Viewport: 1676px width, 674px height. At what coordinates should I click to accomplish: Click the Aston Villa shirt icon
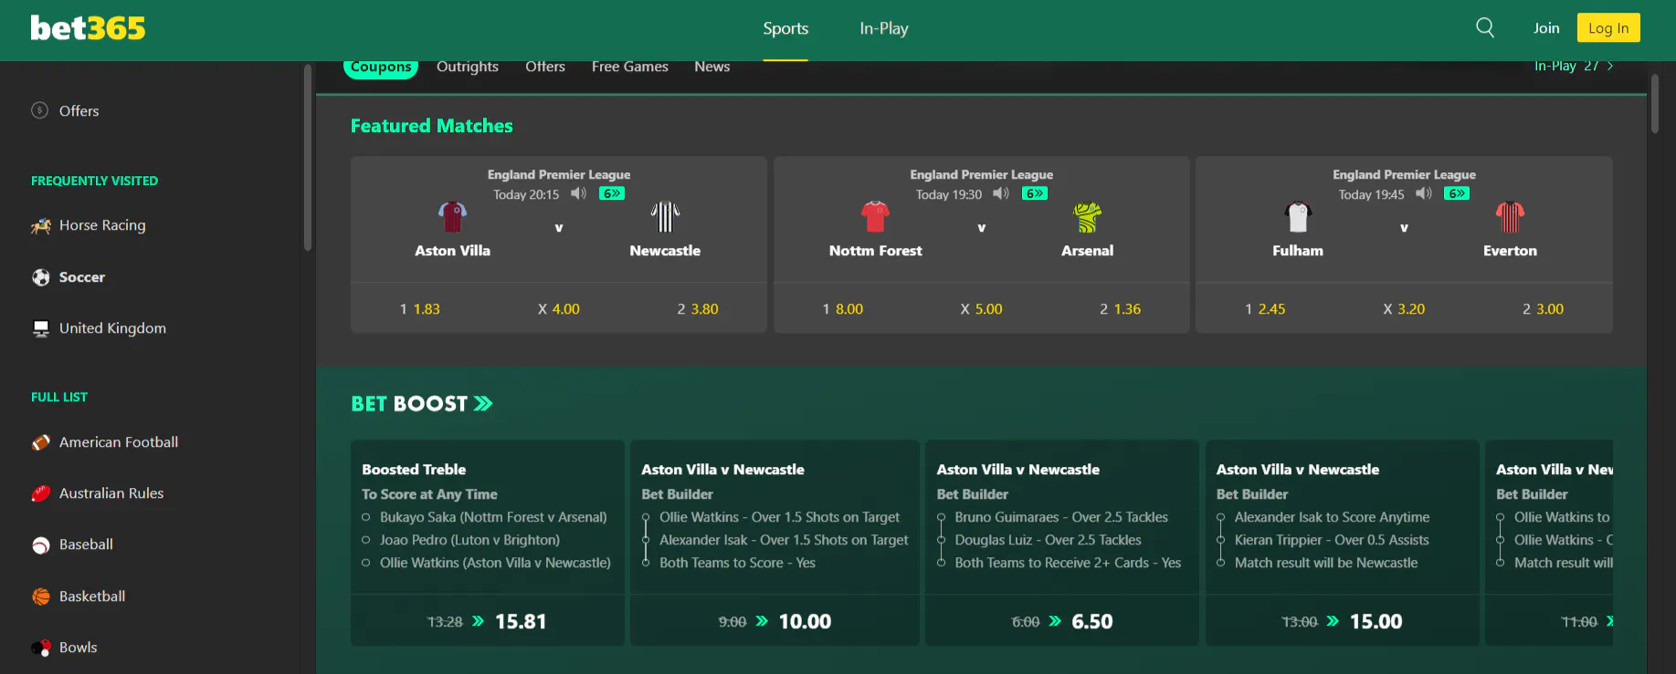(452, 217)
